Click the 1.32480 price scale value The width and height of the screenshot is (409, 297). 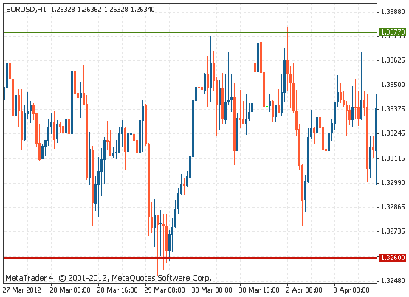click(393, 281)
